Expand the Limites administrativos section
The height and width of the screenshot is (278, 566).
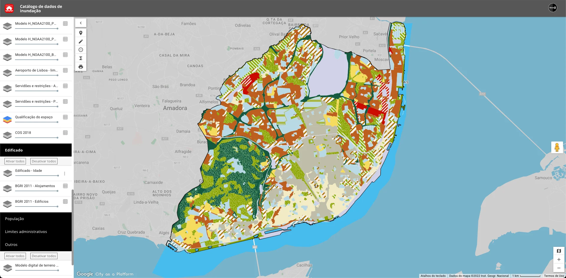(26, 232)
